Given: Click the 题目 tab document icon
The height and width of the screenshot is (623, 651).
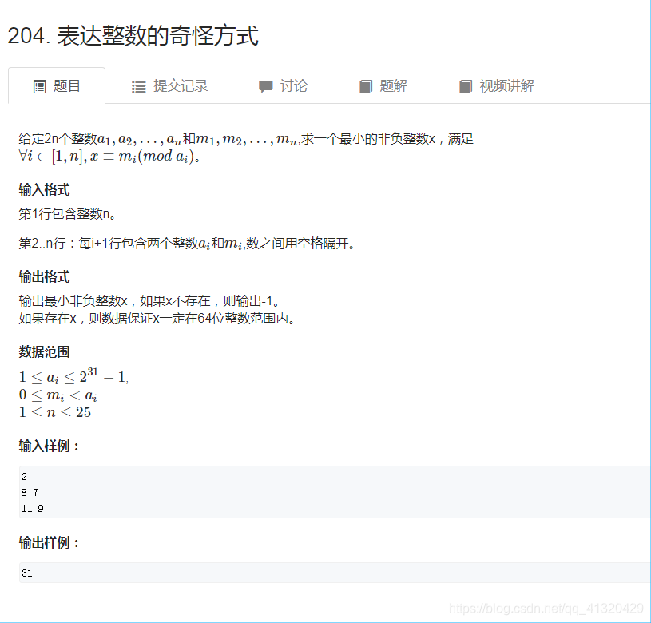Looking at the screenshot, I should [x=39, y=87].
